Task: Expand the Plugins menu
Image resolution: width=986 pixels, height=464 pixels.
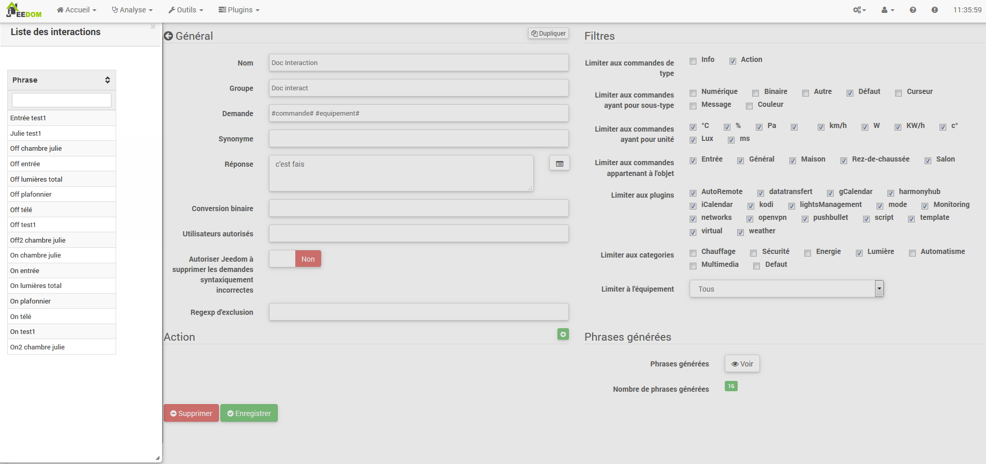Action: pyautogui.click(x=238, y=10)
